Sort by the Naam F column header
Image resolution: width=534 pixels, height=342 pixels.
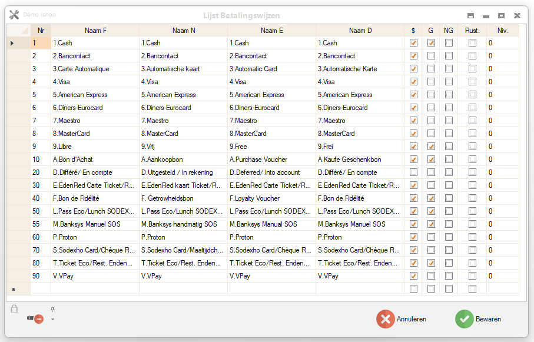point(95,31)
